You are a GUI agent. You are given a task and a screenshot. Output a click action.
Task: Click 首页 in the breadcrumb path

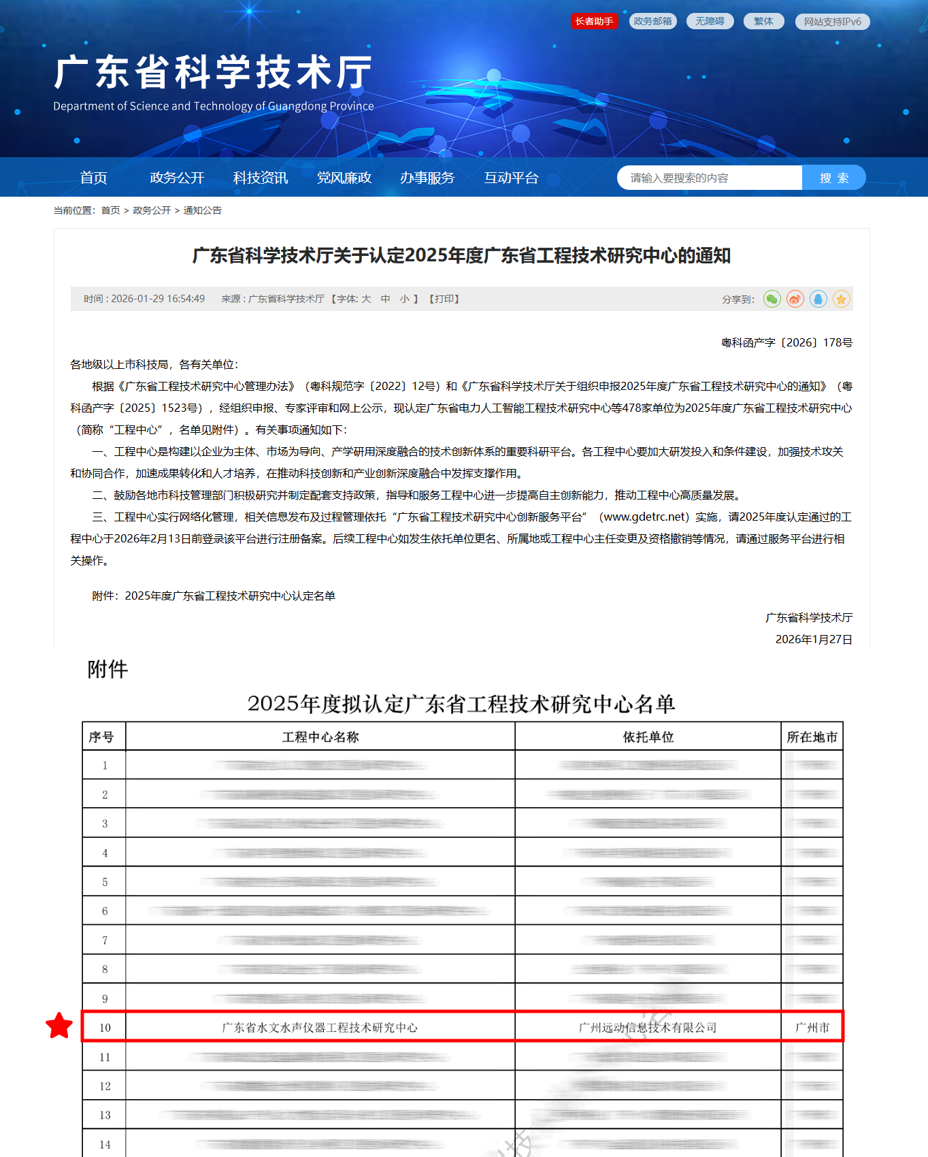(110, 210)
